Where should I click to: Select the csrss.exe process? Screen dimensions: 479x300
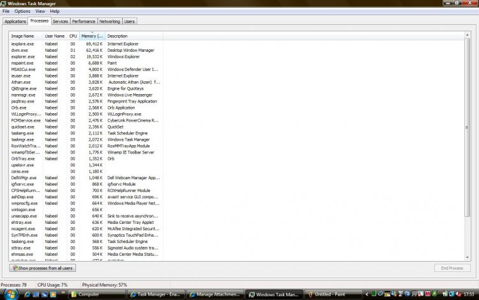pos(86,171)
